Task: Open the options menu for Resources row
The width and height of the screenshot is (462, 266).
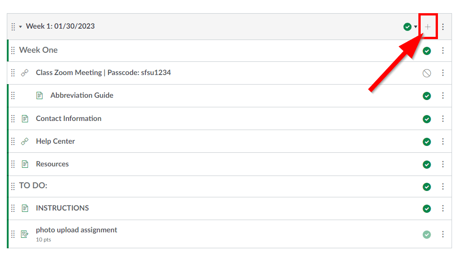Action: [443, 164]
